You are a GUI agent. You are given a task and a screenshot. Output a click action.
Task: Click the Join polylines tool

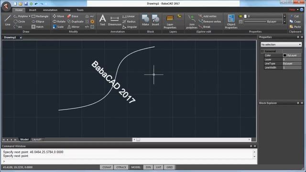(192, 22)
